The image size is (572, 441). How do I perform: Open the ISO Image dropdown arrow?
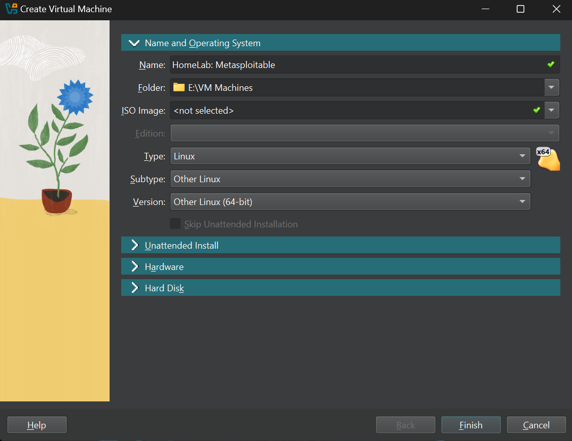pos(551,110)
